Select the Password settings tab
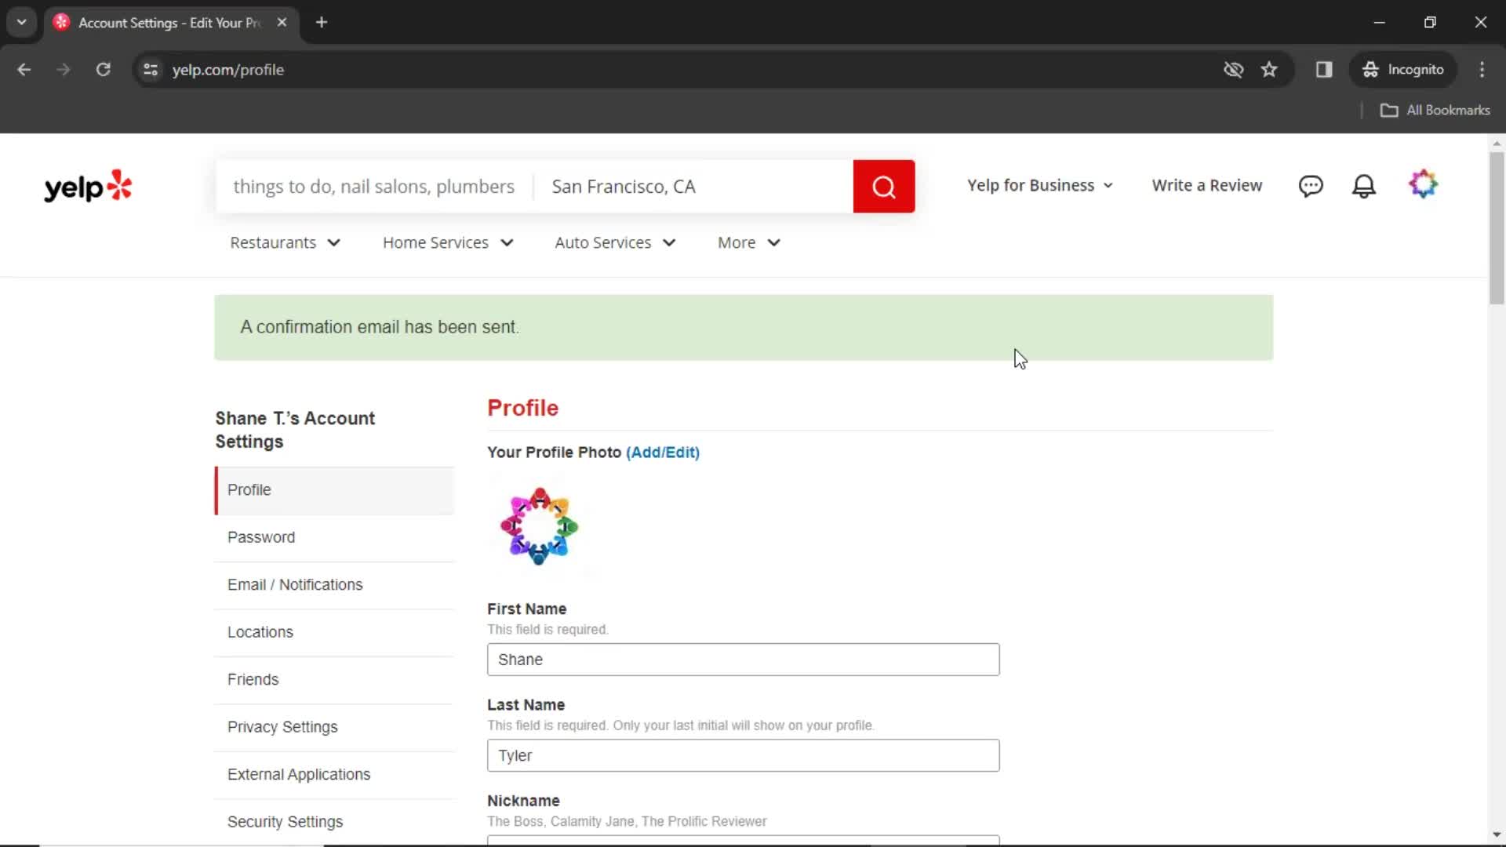 (260, 536)
